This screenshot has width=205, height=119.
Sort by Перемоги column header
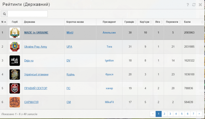172,22
